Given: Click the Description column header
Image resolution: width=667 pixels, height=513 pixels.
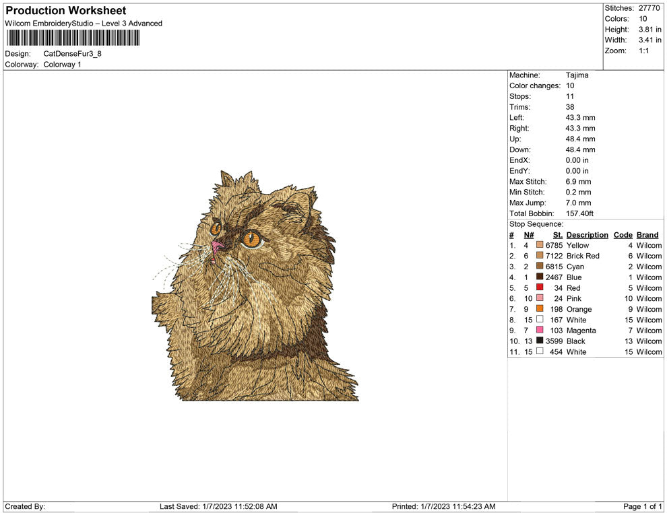Looking at the screenshot, I should [587, 234].
